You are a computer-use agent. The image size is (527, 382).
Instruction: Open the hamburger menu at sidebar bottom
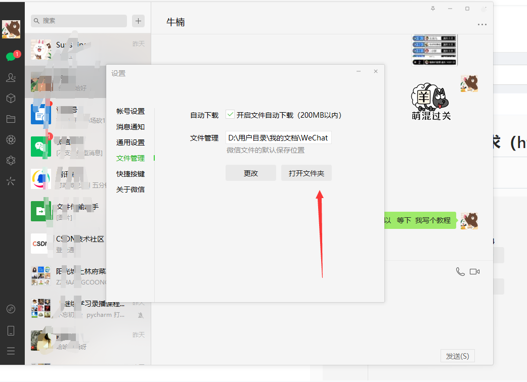[x=11, y=351]
